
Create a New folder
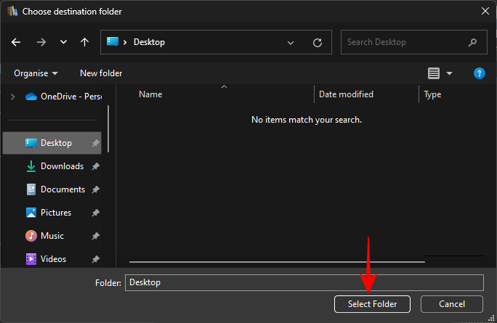(101, 73)
